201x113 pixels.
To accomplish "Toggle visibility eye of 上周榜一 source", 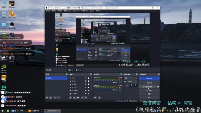I will (x=85, y=94).
